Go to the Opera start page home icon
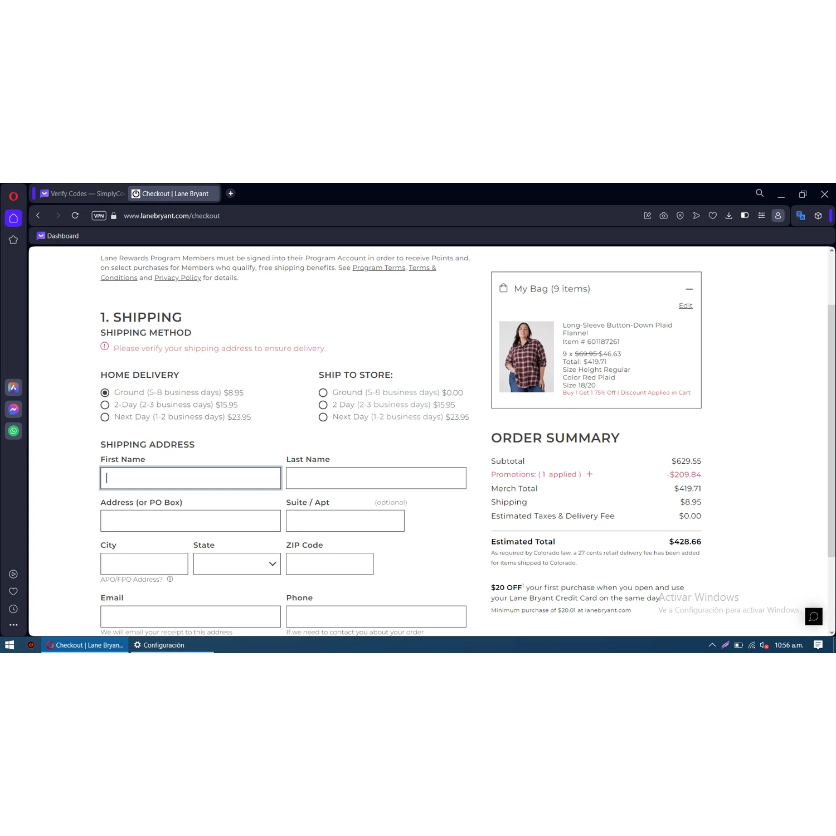This screenshot has width=836, height=836. tap(13, 218)
